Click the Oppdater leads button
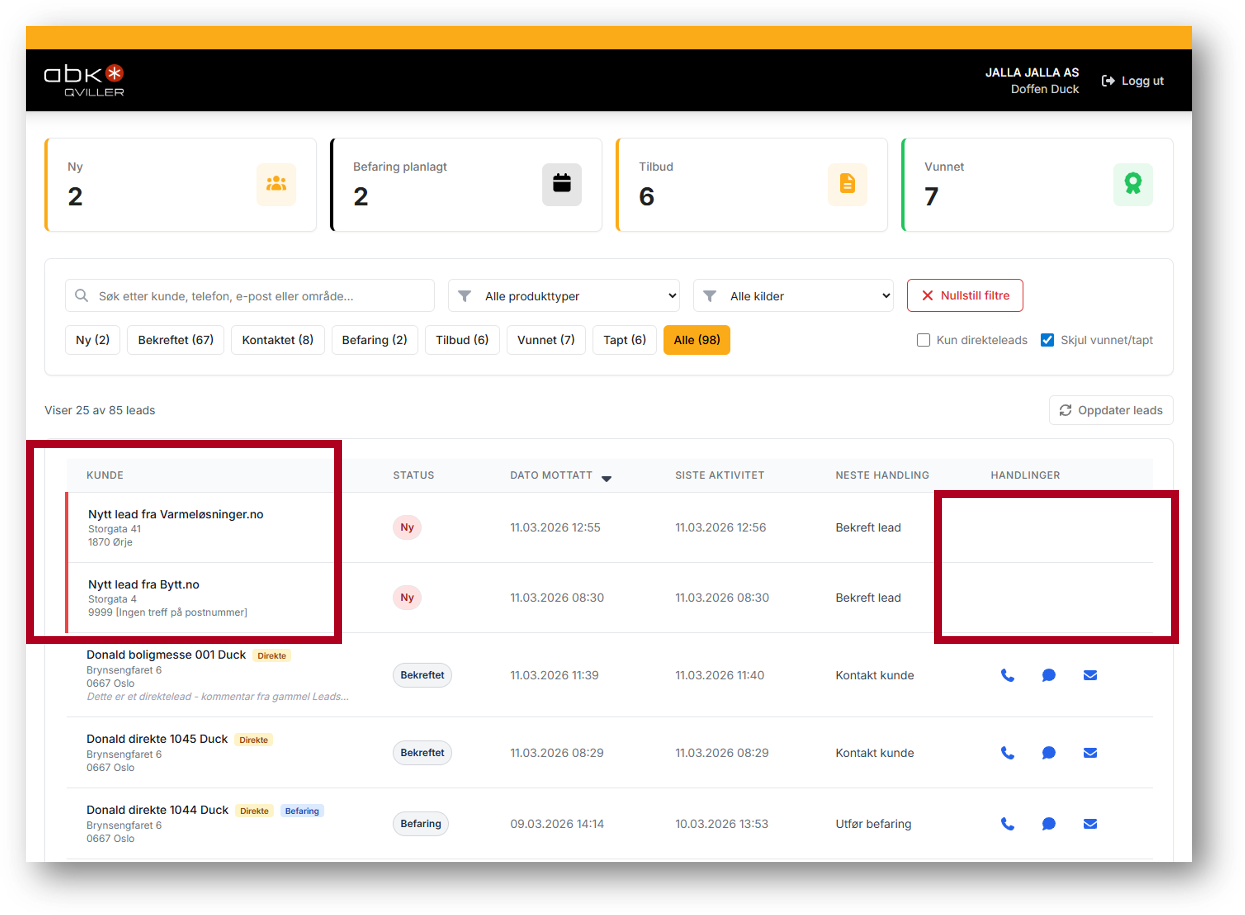Viewport: 1245px width, 915px height. [x=1111, y=410]
